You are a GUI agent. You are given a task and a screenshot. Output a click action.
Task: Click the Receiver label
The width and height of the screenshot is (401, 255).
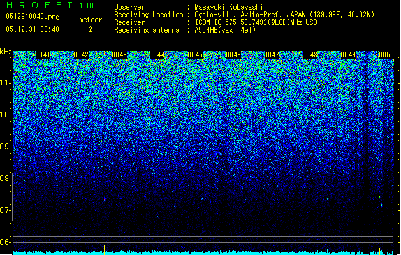point(129,22)
